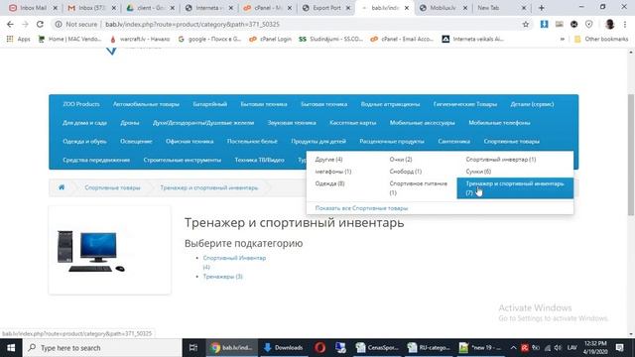The image size is (635, 357).
Task: Open the cPanel Login bookmark
Action: point(270,39)
